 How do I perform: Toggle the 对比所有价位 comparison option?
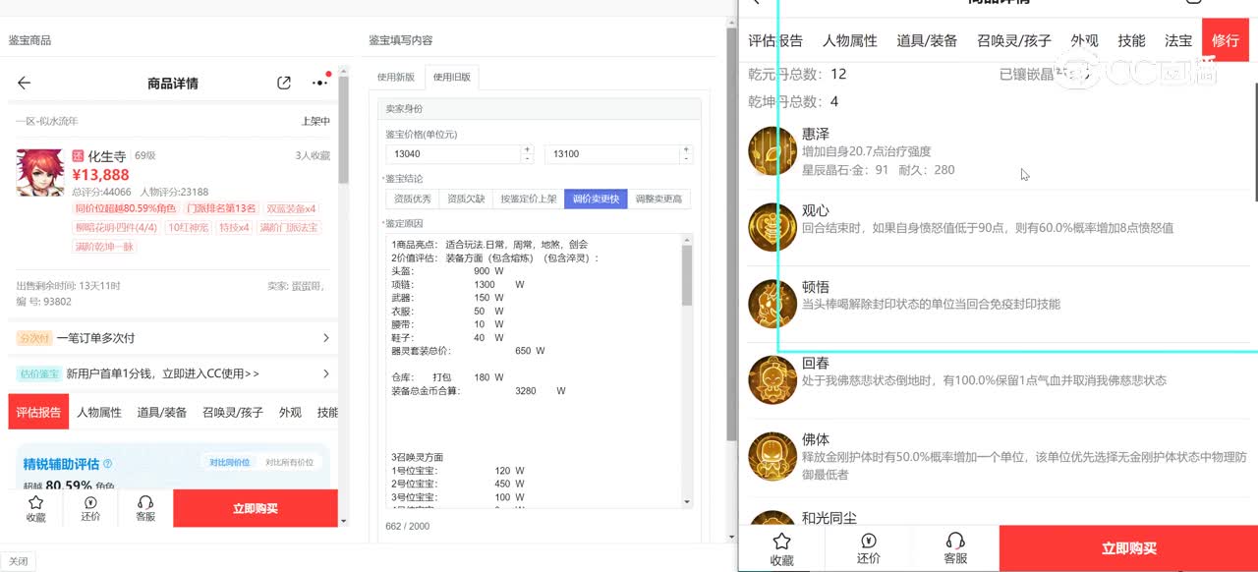[289, 462]
